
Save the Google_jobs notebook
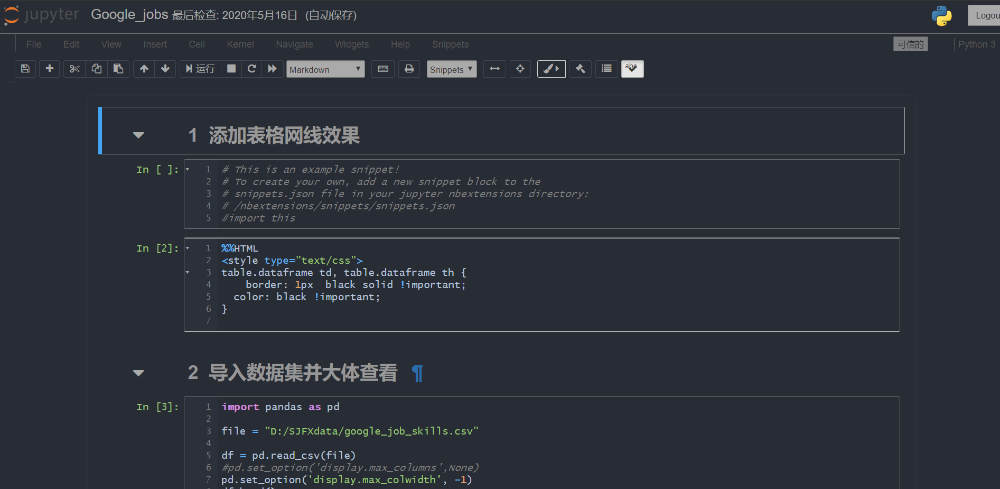click(25, 69)
